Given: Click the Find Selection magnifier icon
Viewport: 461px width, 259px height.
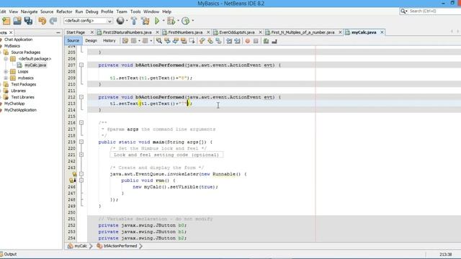Looking at the screenshot, I should [159, 41].
